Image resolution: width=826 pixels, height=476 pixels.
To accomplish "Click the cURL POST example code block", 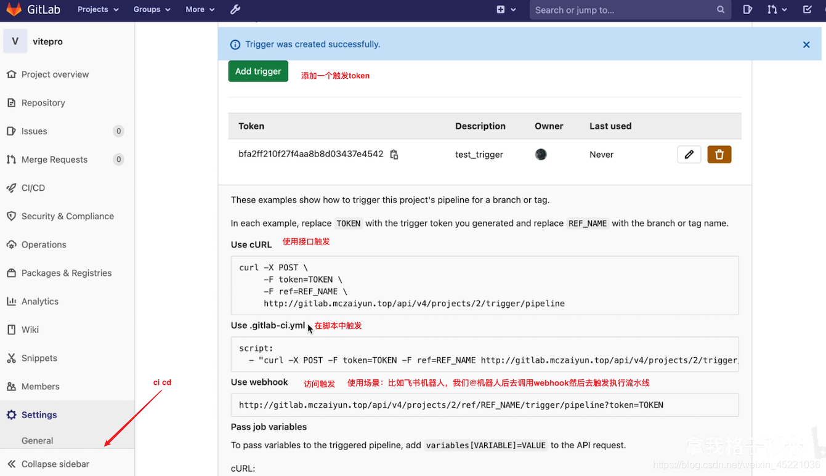I will (485, 285).
